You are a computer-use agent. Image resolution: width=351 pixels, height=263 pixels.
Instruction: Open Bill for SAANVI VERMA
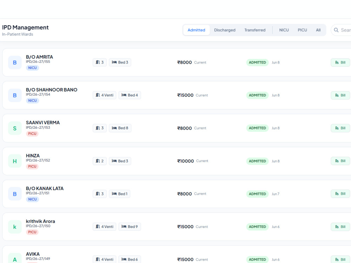tap(340, 128)
